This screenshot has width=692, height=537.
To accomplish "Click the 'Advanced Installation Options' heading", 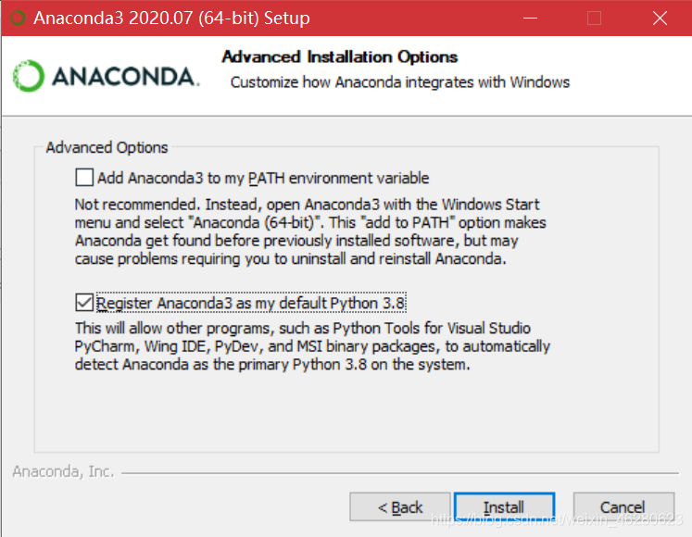I will point(340,56).
